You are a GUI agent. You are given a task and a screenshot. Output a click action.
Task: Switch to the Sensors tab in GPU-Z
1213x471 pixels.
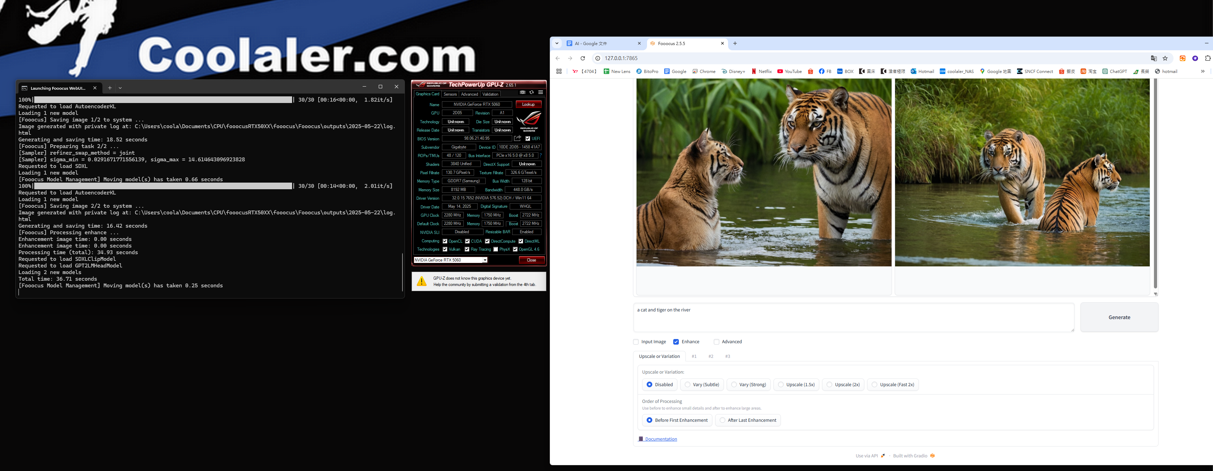coord(450,94)
